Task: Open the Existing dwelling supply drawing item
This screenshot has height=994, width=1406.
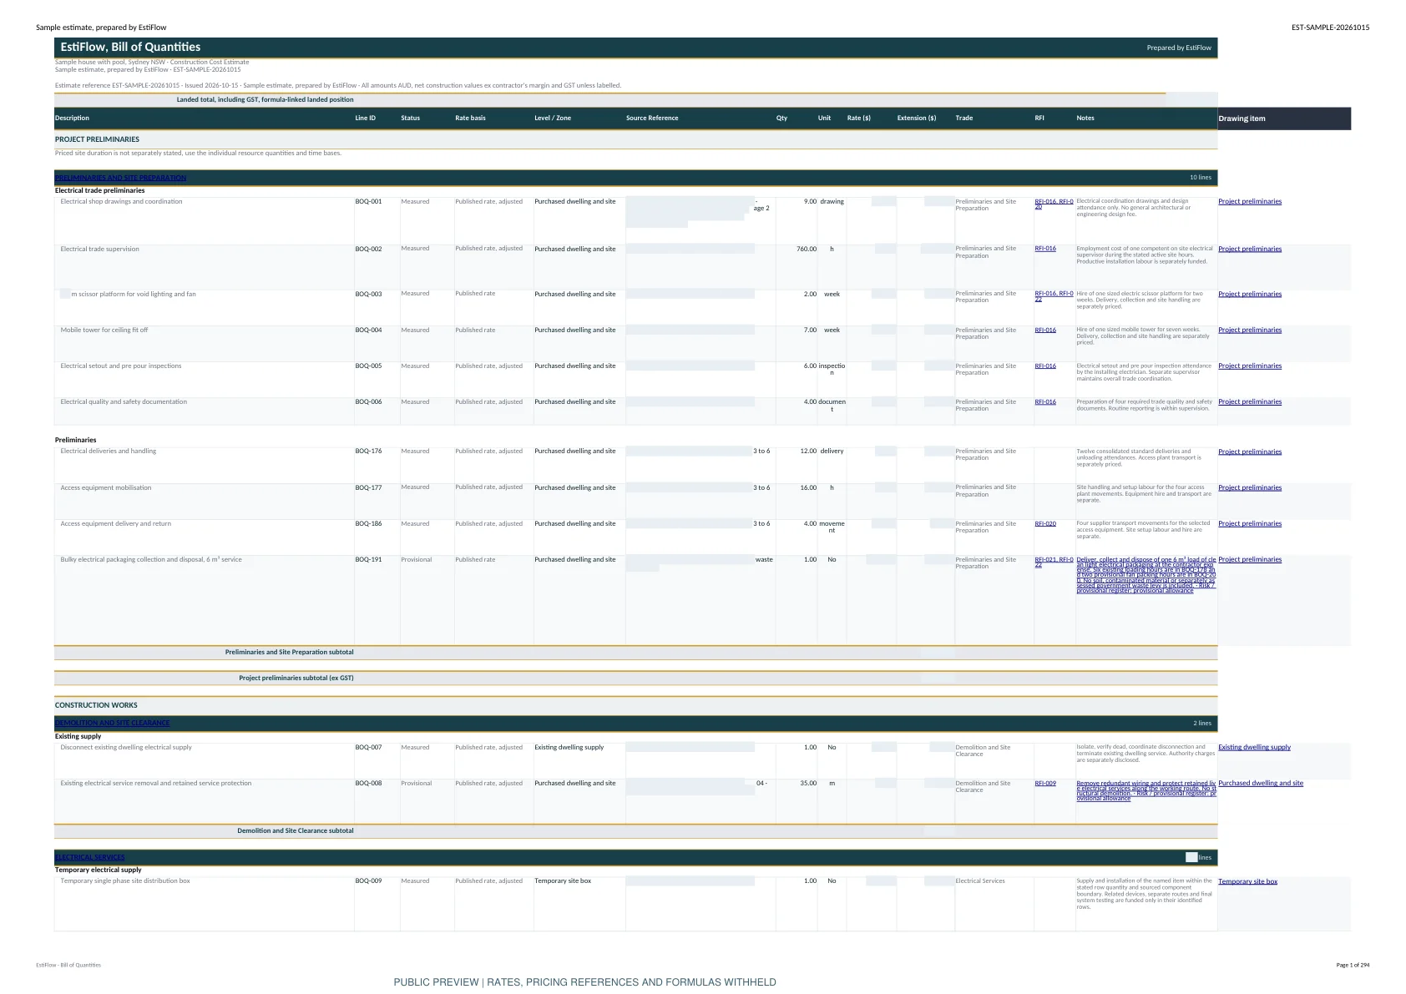Action: (1254, 747)
